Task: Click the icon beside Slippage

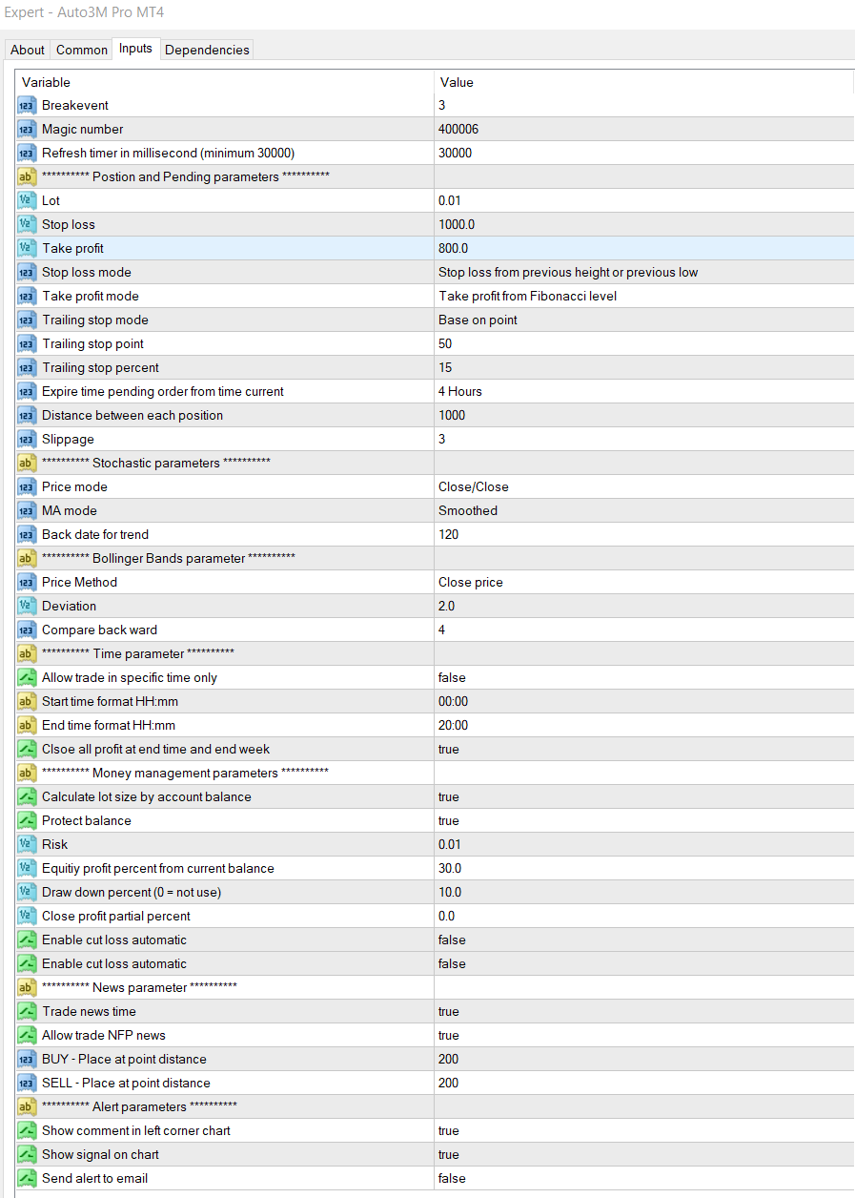Action: pos(27,439)
